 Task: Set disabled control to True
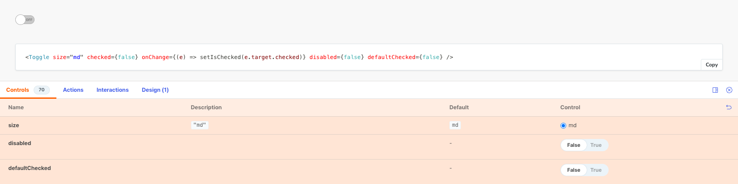pyautogui.click(x=595, y=145)
